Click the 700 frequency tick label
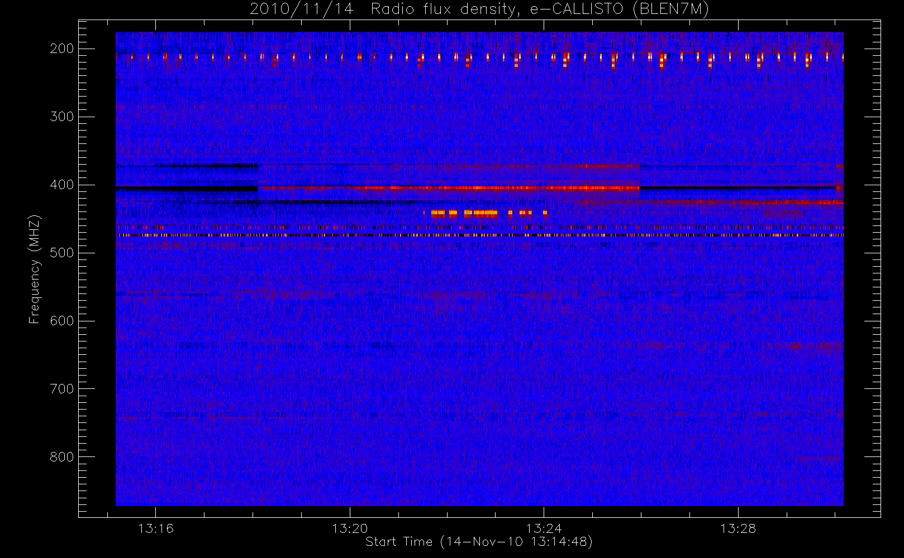904x558 pixels. coord(62,389)
